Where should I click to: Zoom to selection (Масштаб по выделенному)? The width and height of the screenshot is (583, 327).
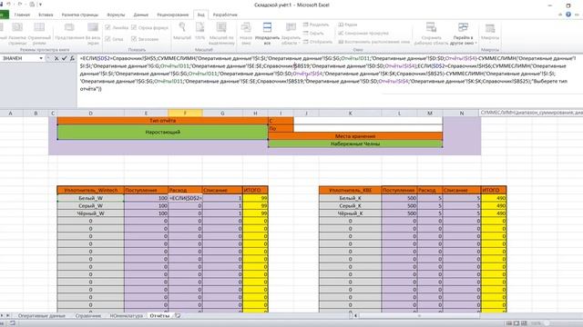coord(221,33)
